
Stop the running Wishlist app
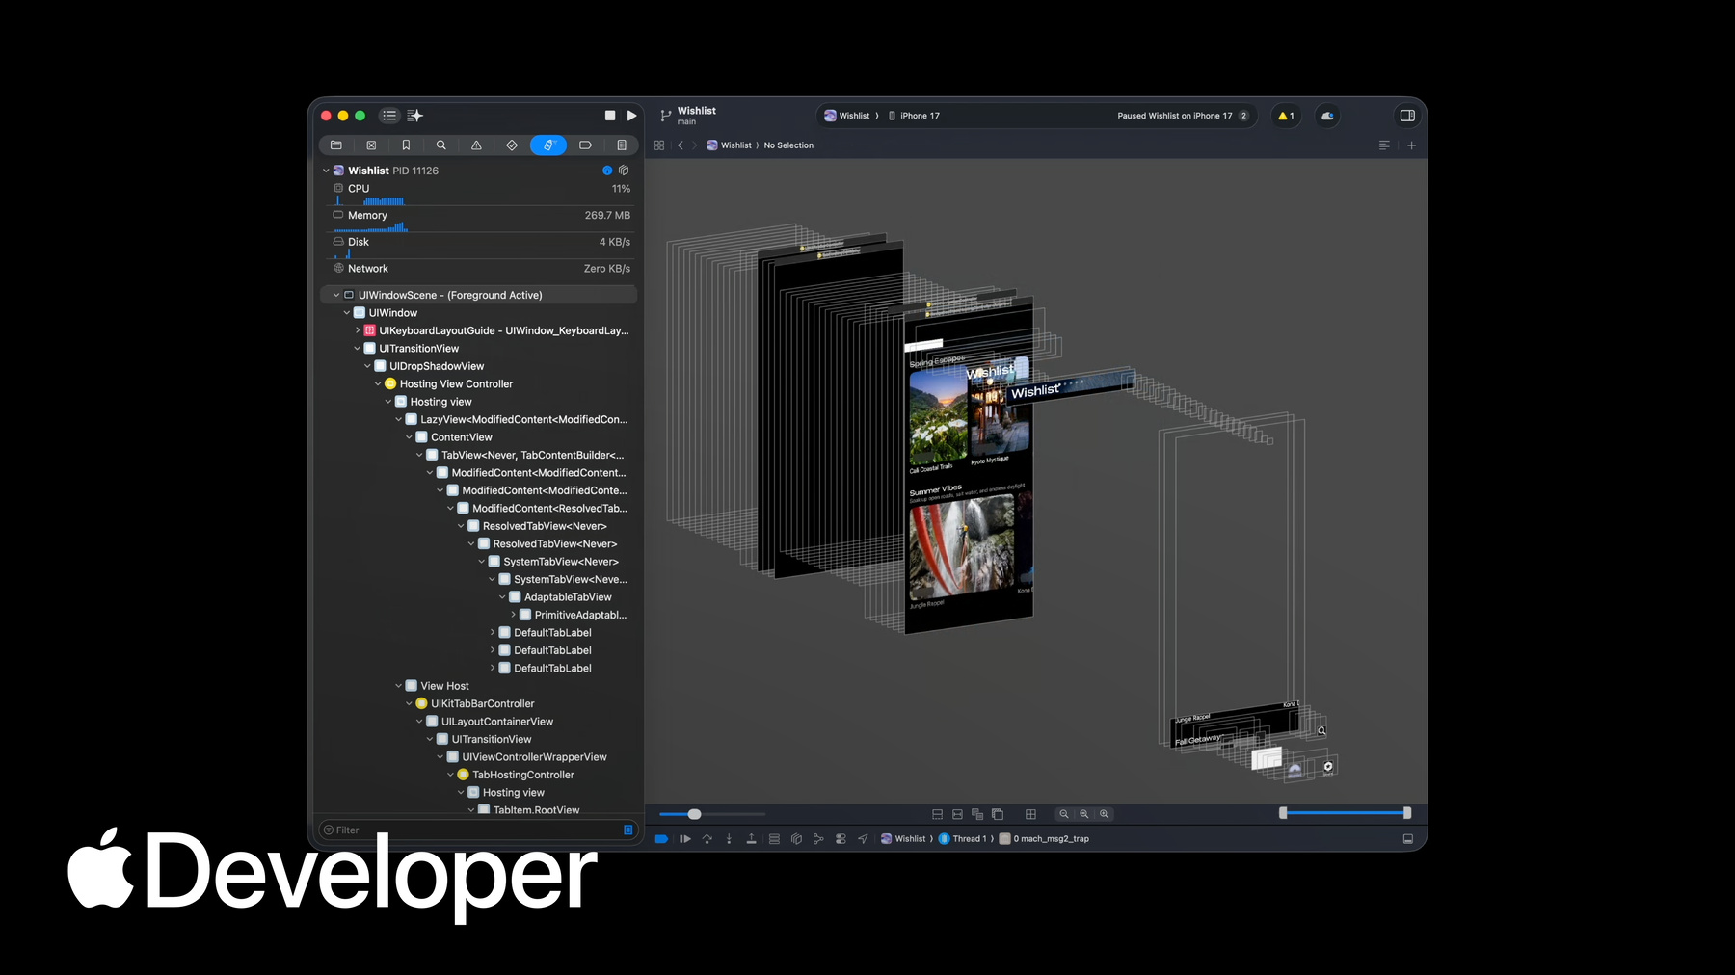pos(610,116)
